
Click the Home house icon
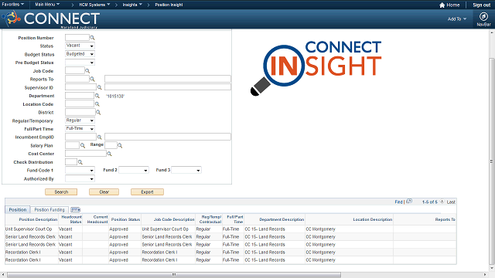pos(442,5)
